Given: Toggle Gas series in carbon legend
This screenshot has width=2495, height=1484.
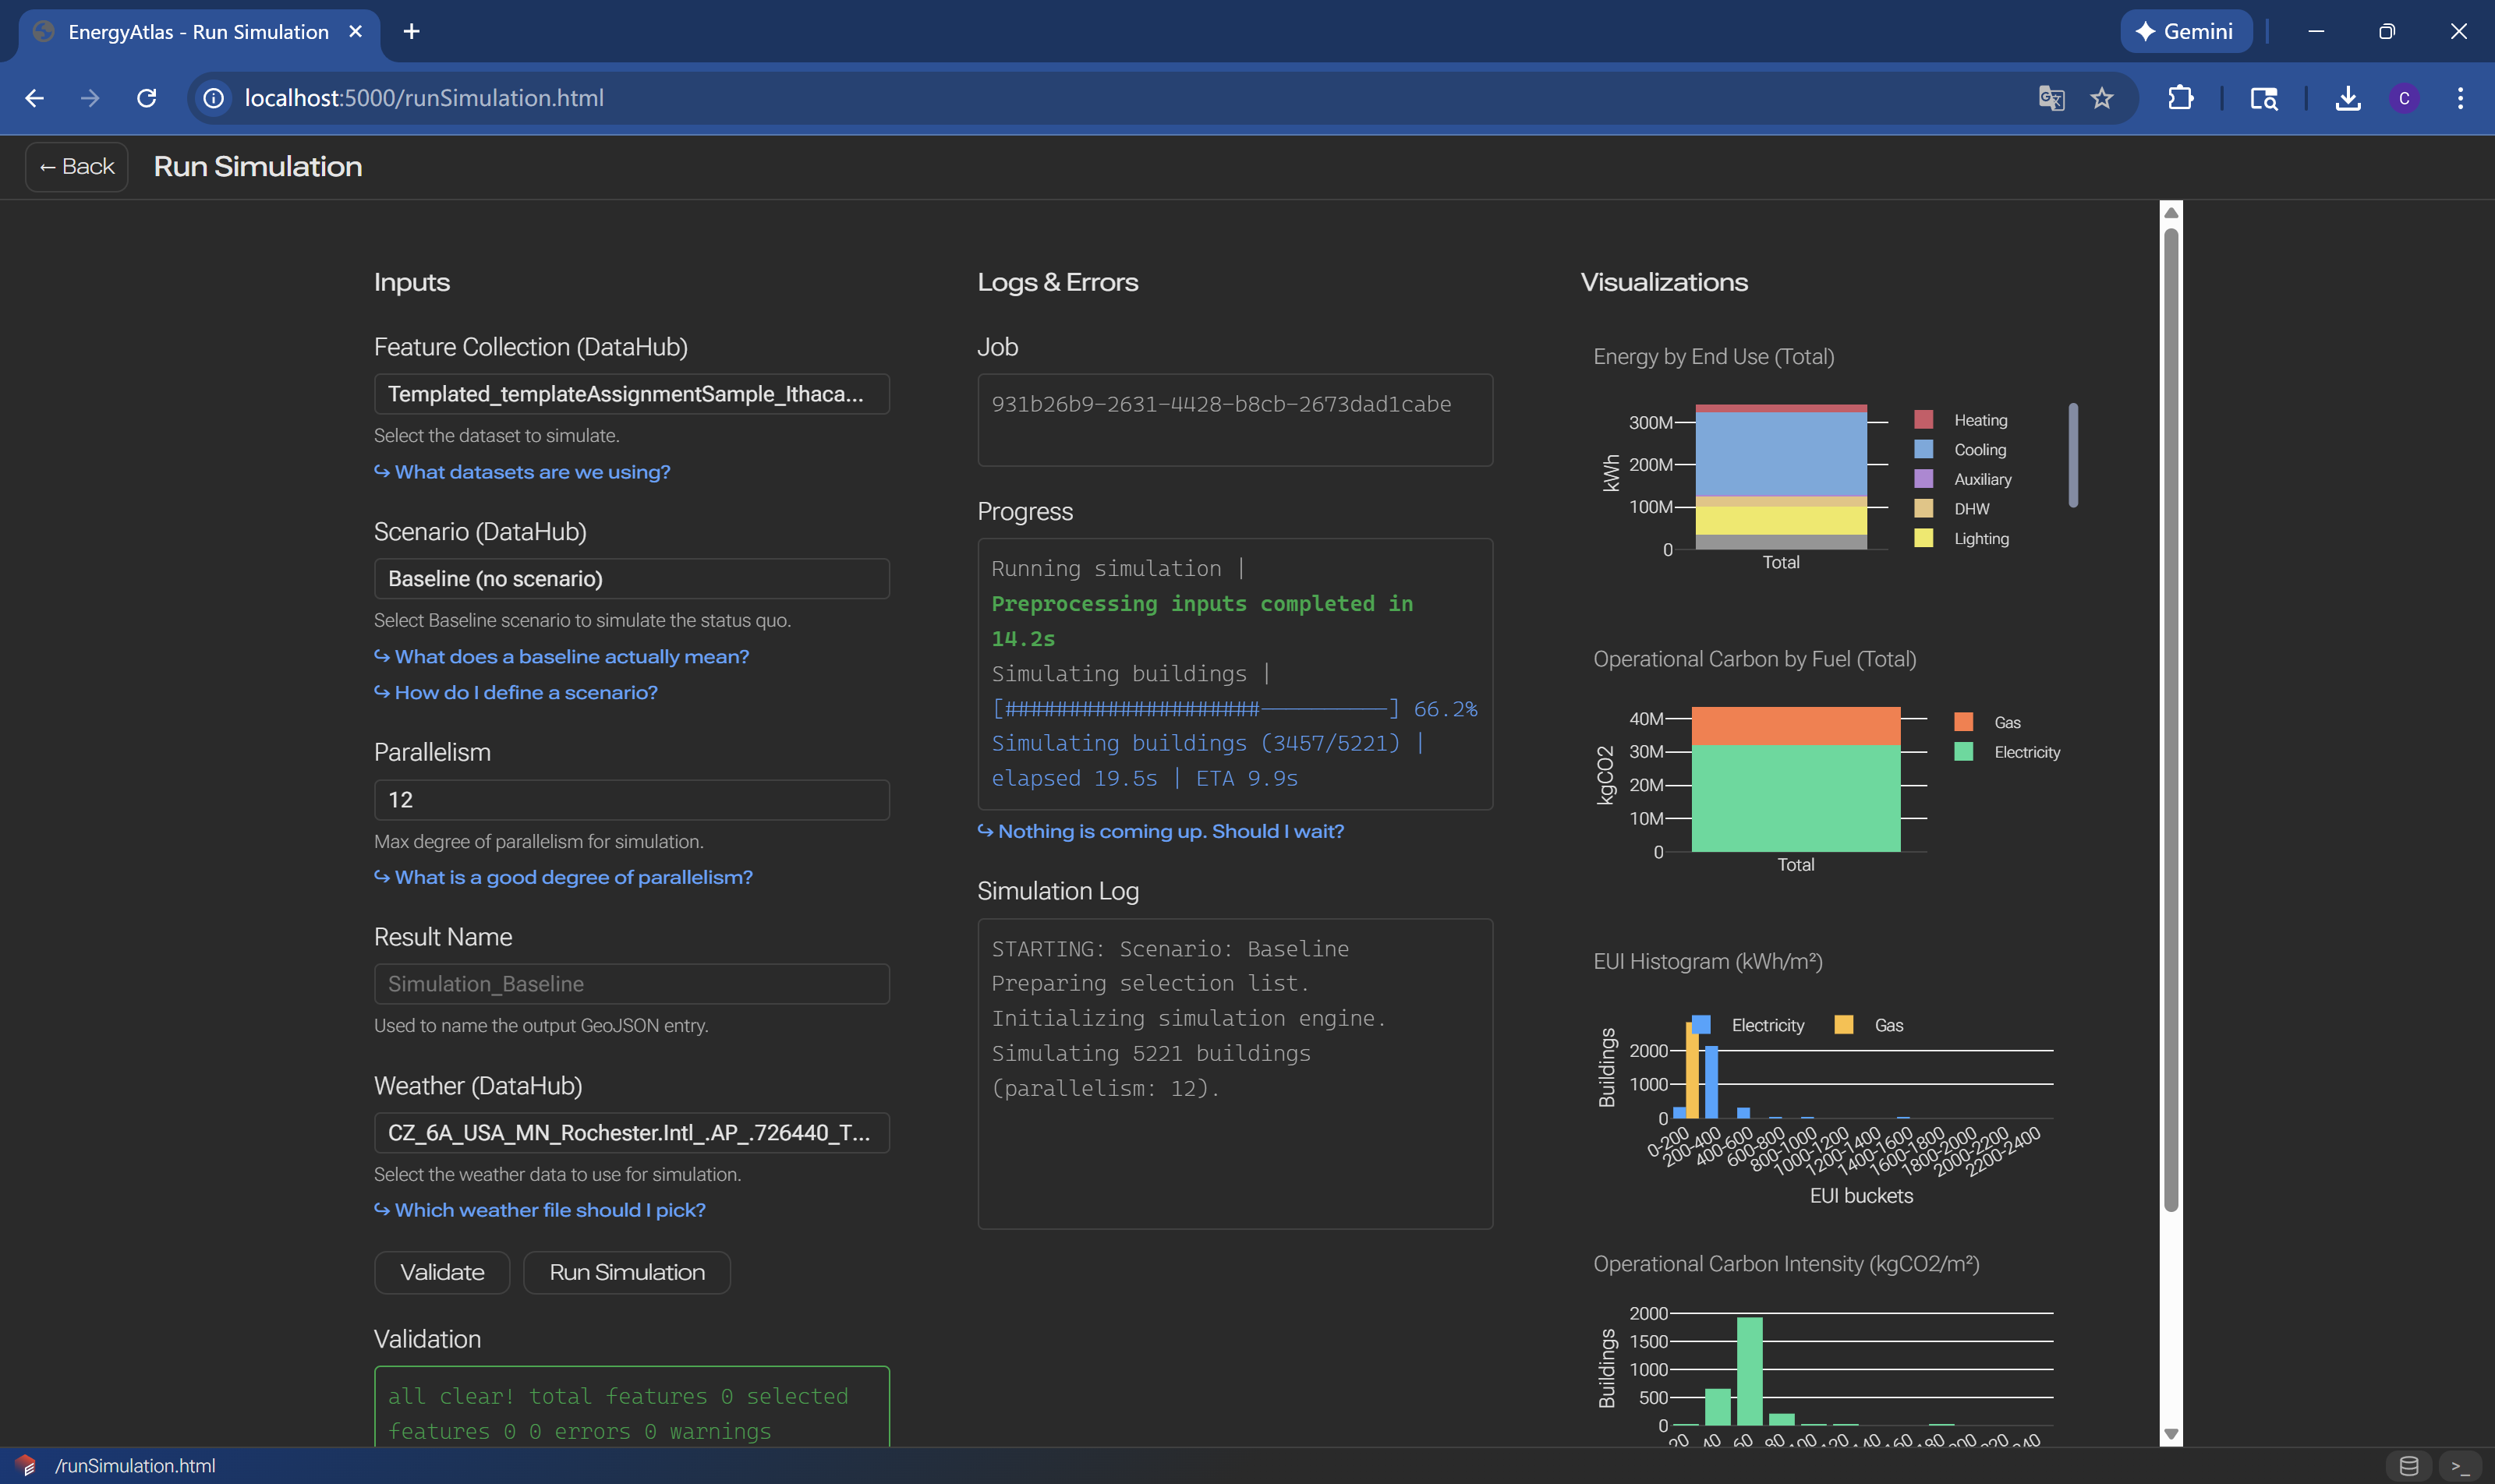Looking at the screenshot, I should click(2006, 722).
